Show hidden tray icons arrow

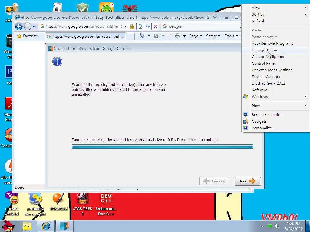point(262,226)
